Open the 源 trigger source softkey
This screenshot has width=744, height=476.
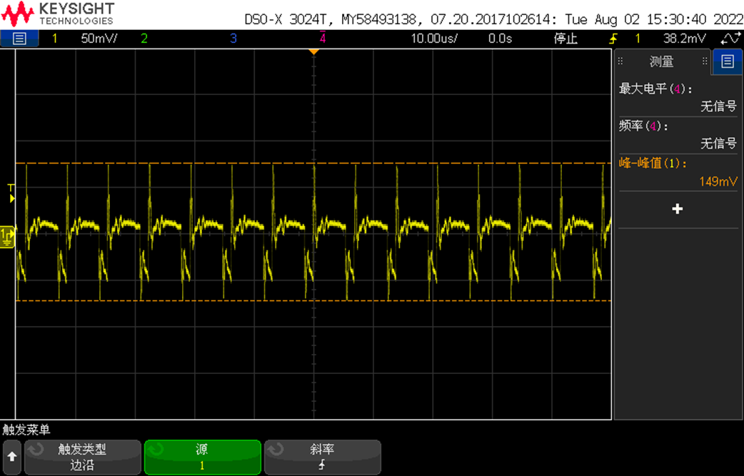[203, 457]
